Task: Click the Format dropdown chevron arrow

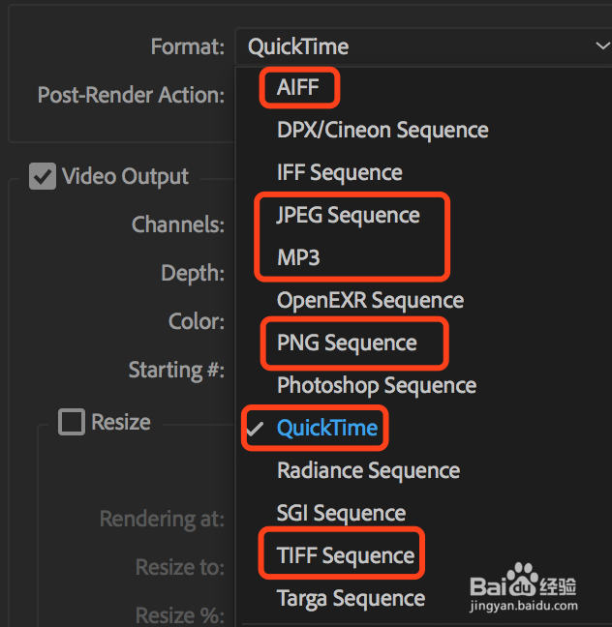Action: pyautogui.click(x=602, y=45)
